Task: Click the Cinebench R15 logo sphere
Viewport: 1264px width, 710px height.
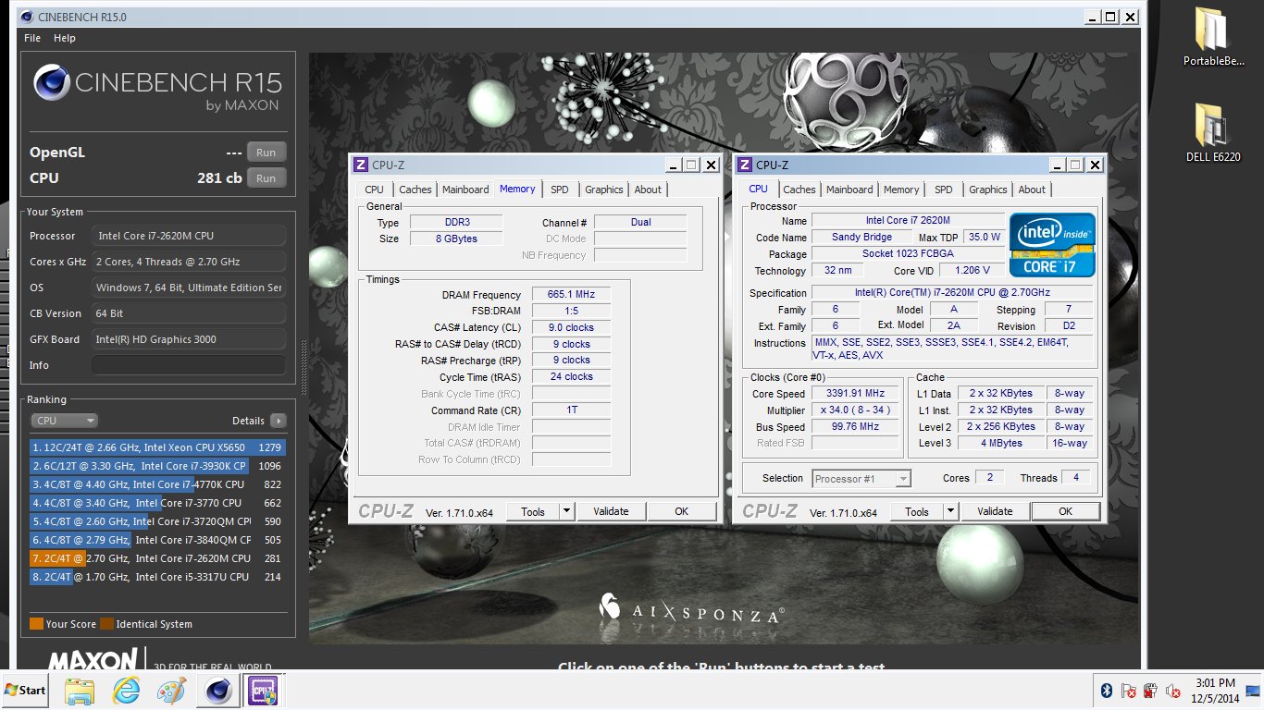Action: (x=51, y=83)
